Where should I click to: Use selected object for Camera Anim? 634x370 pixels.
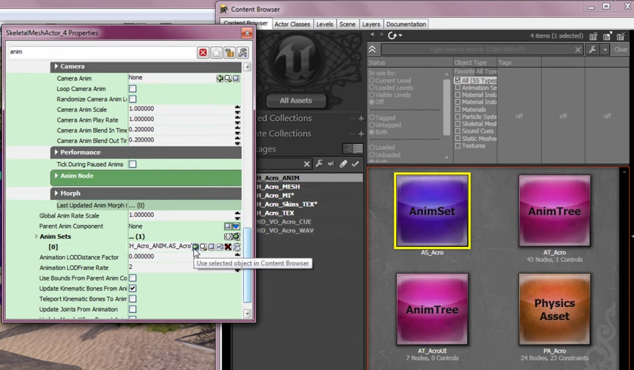tap(219, 78)
